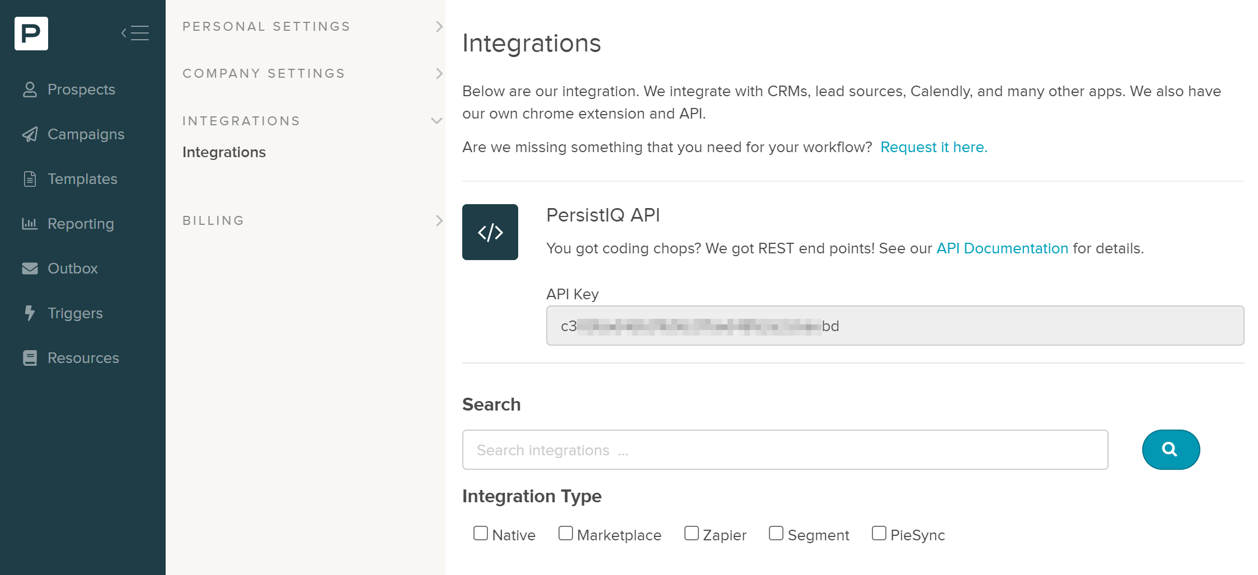
Task: Click the 'Search' section heading
Action: tap(491, 404)
